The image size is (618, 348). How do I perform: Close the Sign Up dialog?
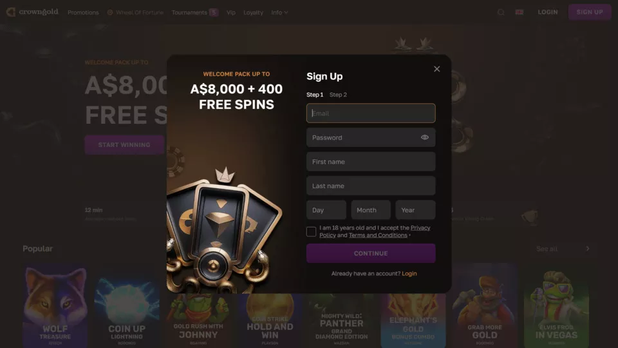point(436,69)
